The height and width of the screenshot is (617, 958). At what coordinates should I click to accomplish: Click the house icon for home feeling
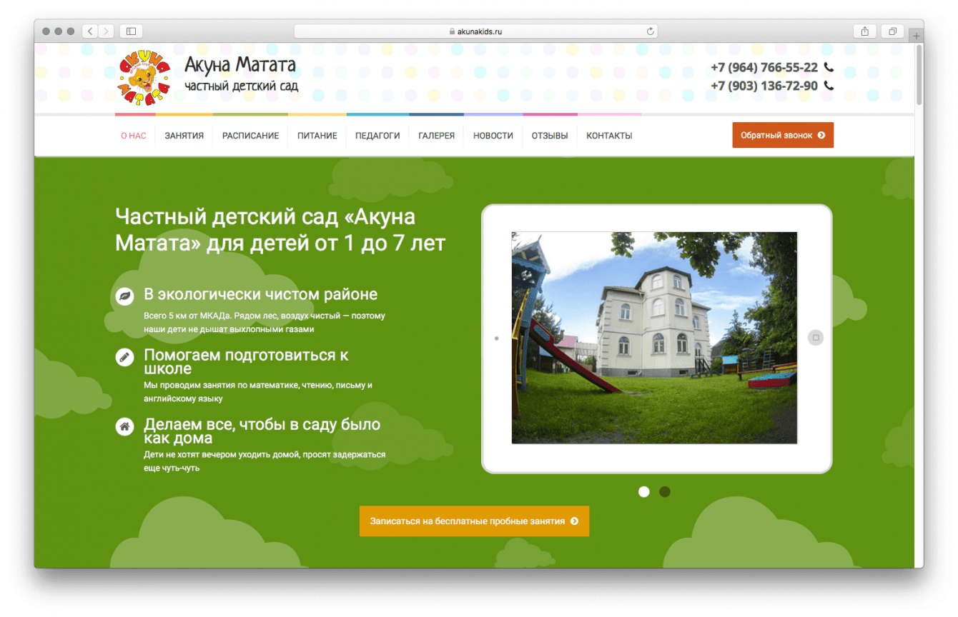point(124,426)
